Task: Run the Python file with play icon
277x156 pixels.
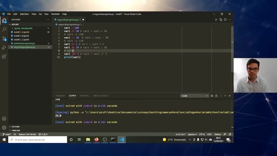Action: [x=216, y=19]
